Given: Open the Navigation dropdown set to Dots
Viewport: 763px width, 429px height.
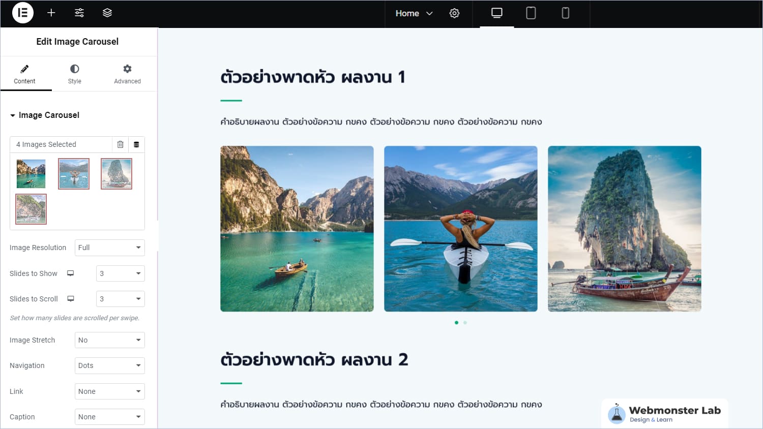Looking at the screenshot, I should [x=109, y=365].
